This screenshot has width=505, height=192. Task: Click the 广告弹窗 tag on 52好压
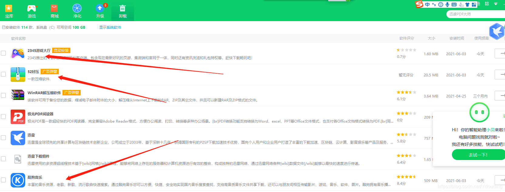pyautogui.click(x=49, y=72)
